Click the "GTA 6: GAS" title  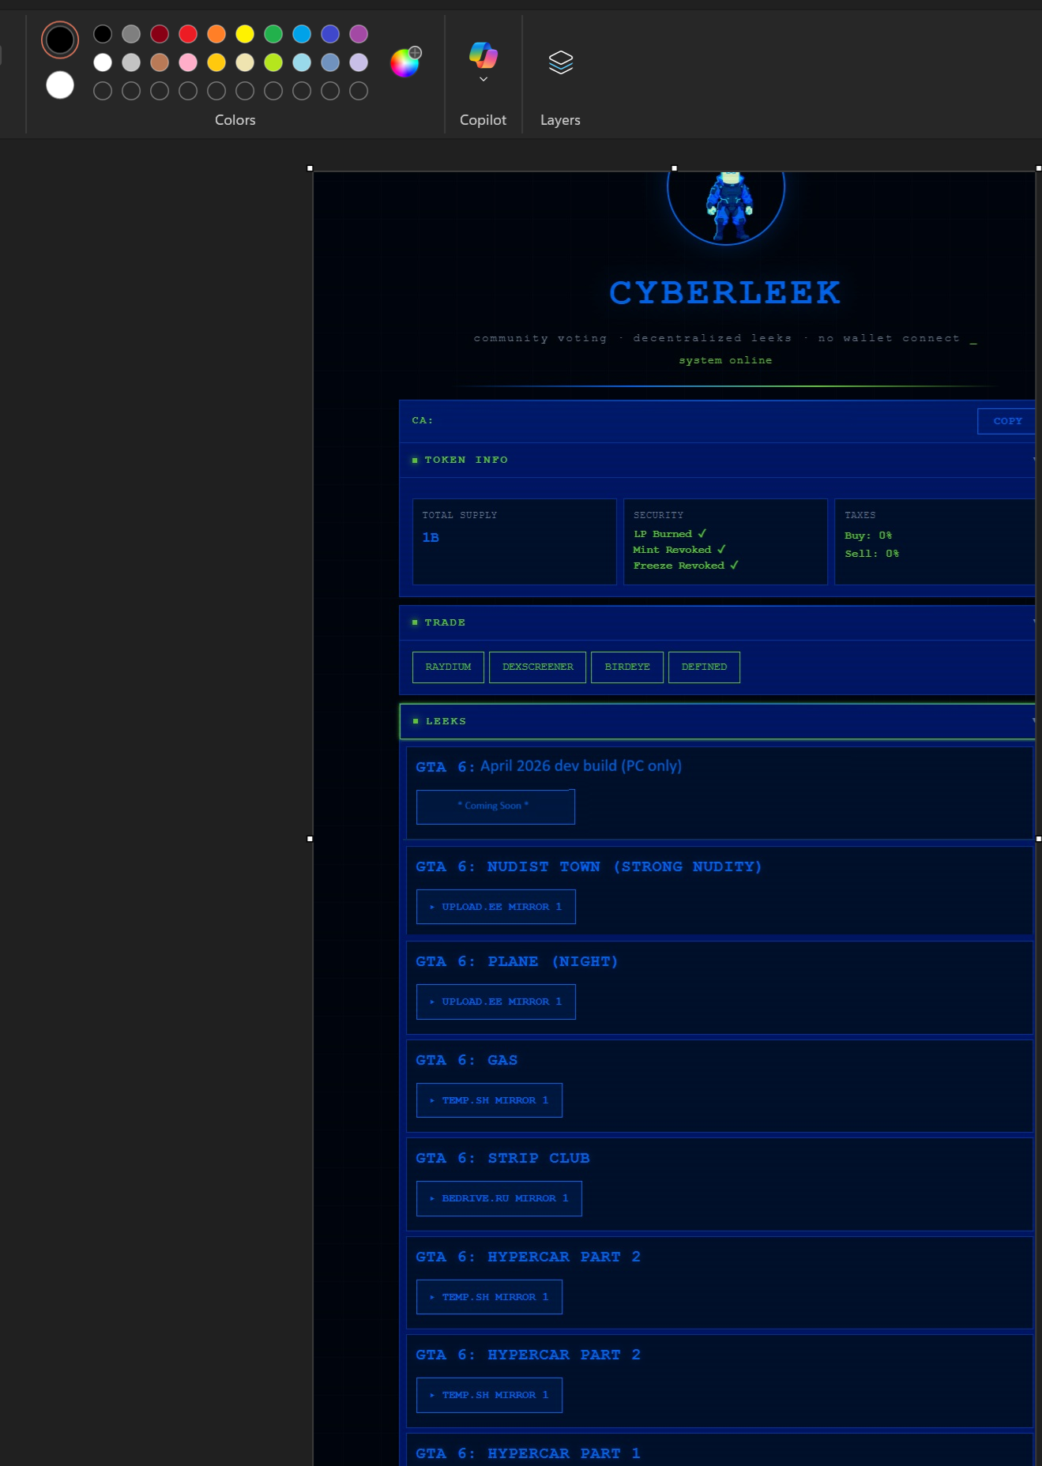pyautogui.click(x=466, y=1060)
